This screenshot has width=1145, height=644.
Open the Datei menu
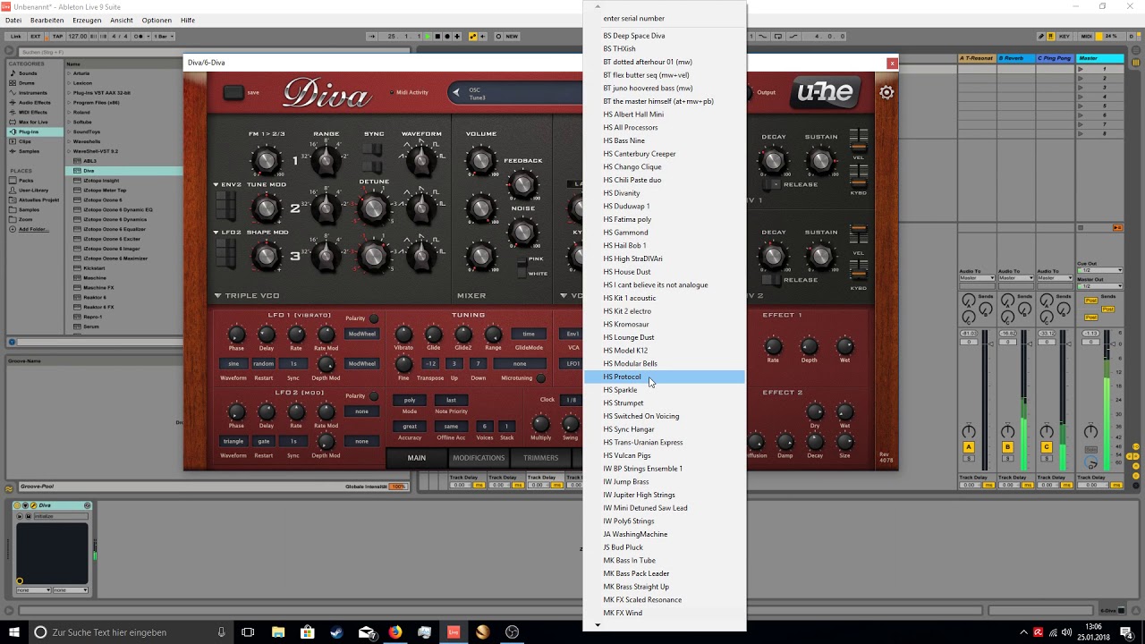click(x=13, y=20)
